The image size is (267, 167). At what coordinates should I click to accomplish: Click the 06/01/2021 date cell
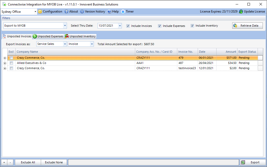point(207,58)
